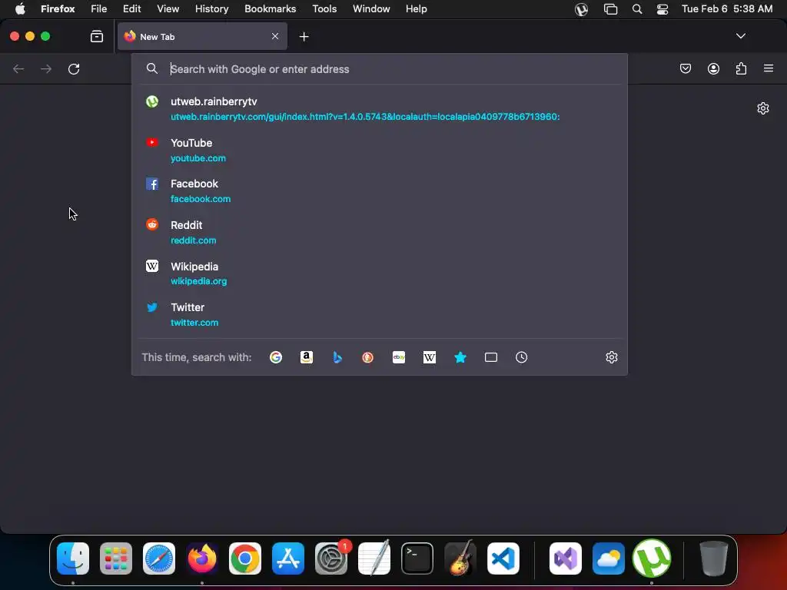Search this time with Bing

pyautogui.click(x=337, y=357)
